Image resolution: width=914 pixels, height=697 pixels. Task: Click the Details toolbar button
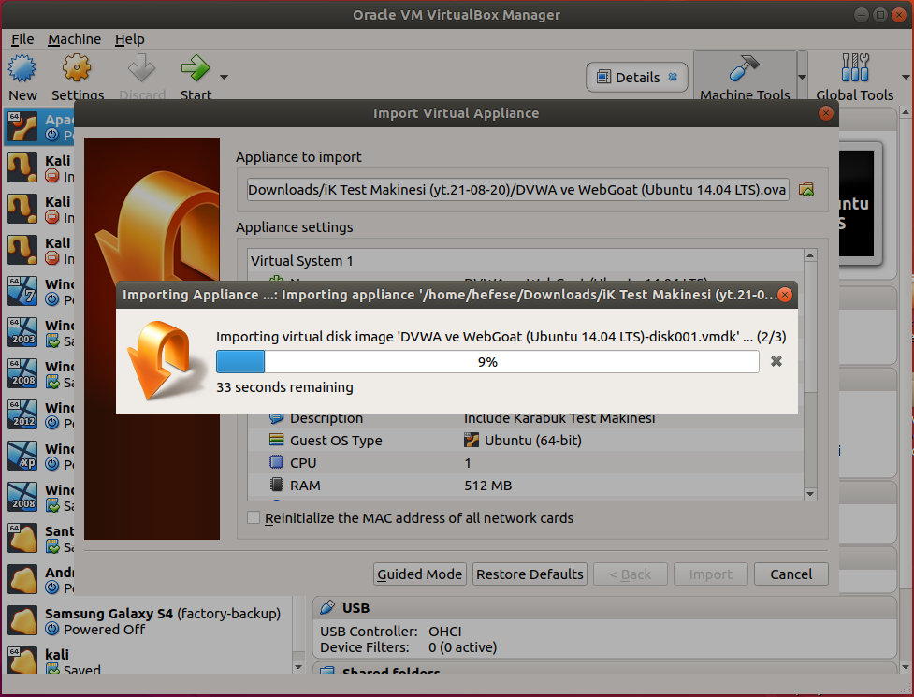coord(636,77)
